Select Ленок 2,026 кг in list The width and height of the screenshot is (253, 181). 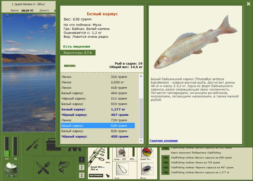tap(98, 82)
